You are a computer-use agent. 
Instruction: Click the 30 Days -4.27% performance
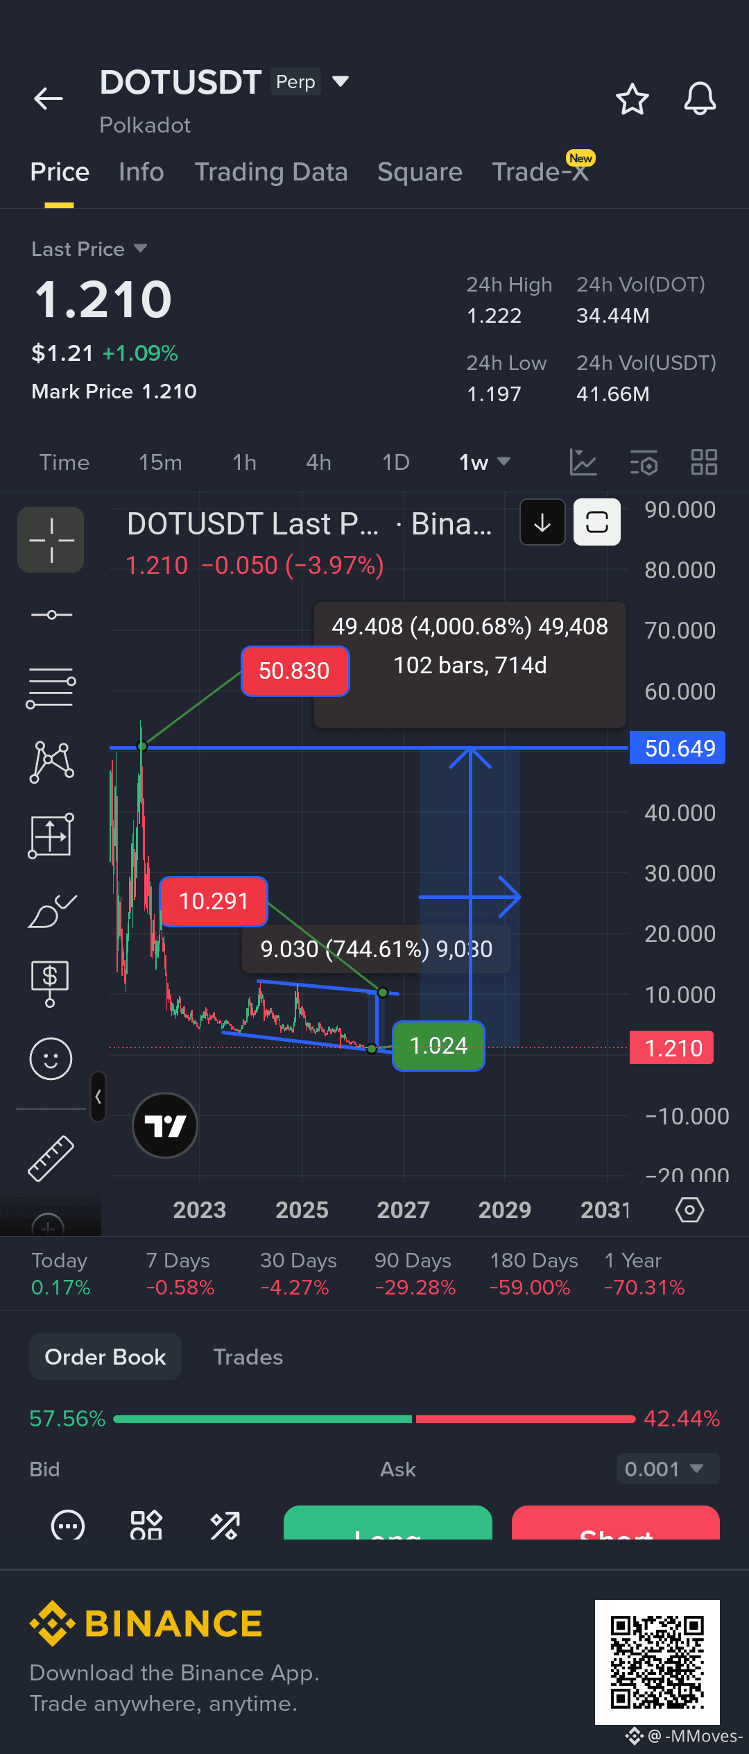298,1274
